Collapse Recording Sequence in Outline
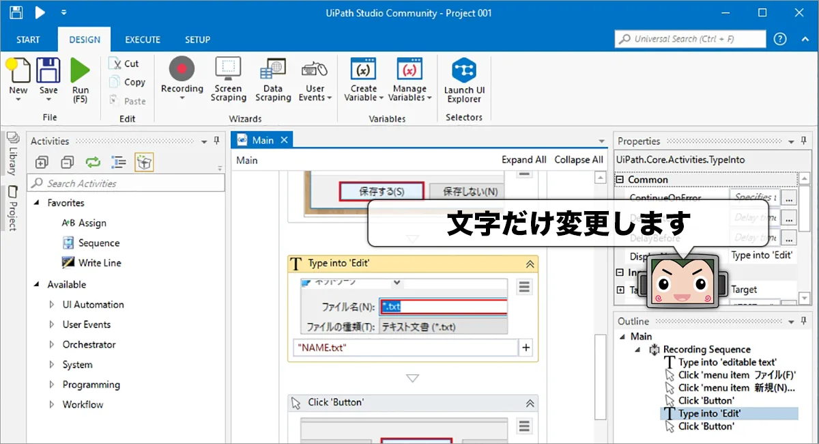The width and height of the screenshot is (819, 444). pyautogui.click(x=637, y=349)
